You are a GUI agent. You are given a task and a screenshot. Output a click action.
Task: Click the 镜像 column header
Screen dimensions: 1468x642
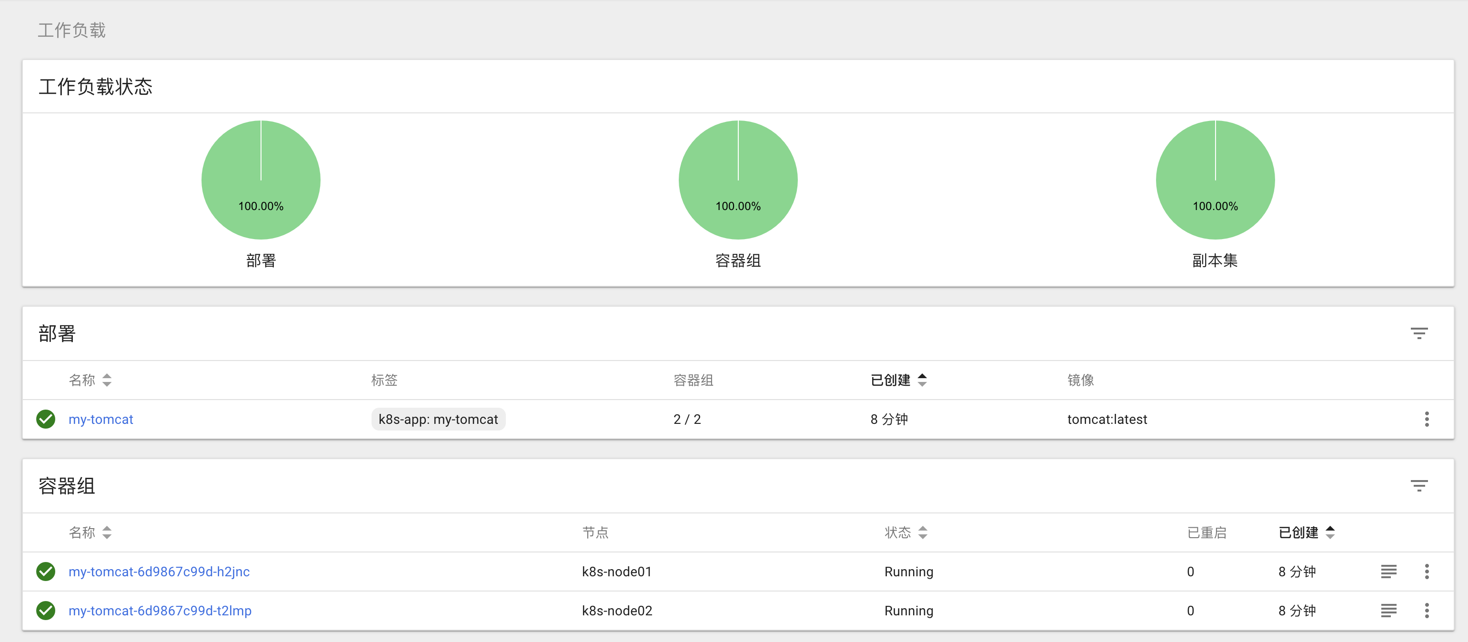pyautogui.click(x=1080, y=380)
